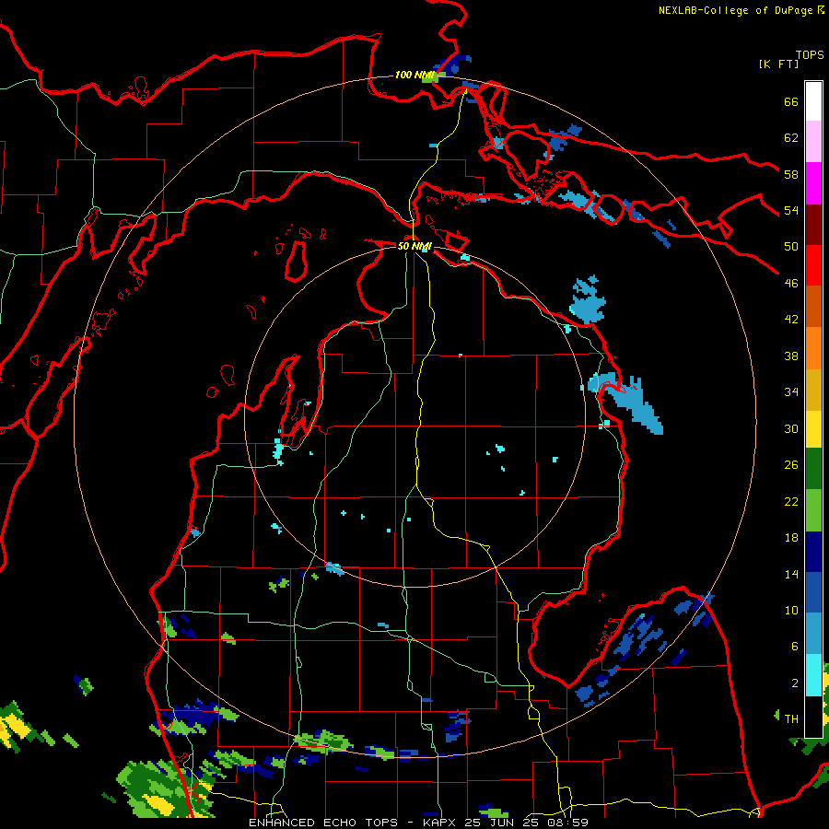Click the "10" legend value
The height and width of the screenshot is (829, 829).
coord(791,611)
